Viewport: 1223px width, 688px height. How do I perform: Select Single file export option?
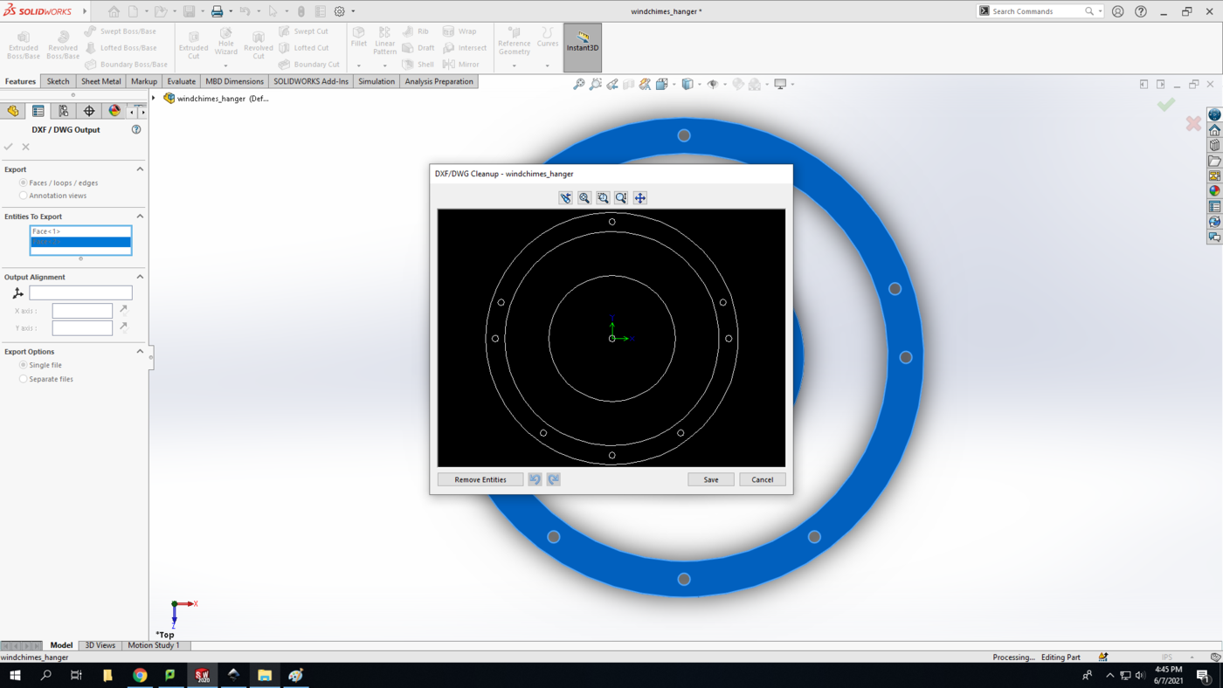click(x=24, y=365)
